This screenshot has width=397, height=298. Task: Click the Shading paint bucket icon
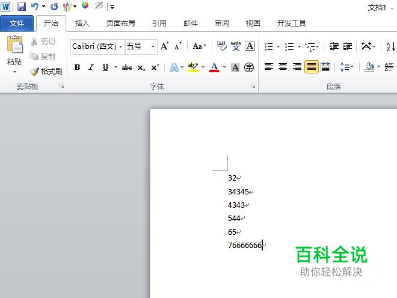pyautogui.click(x=369, y=67)
